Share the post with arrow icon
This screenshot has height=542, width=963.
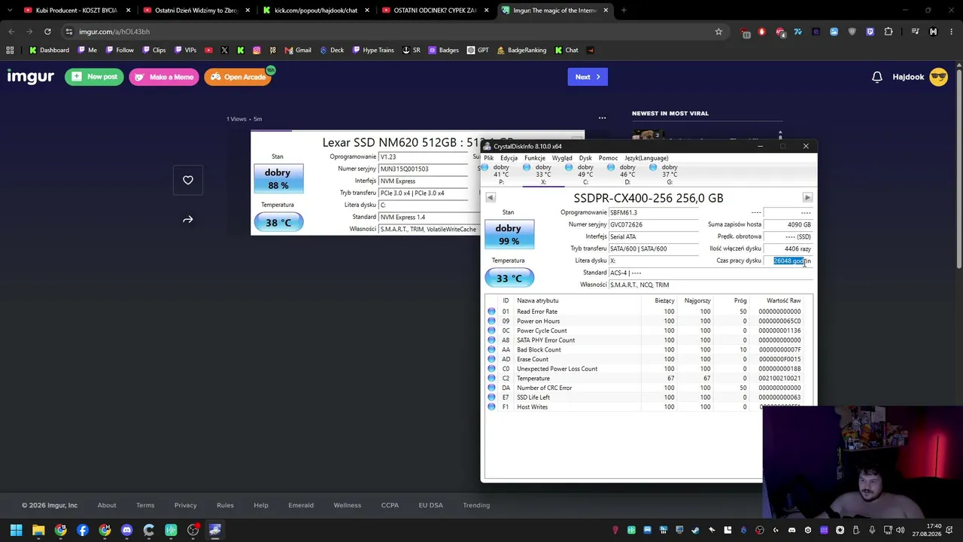pyautogui.click(x=188, y=220)
